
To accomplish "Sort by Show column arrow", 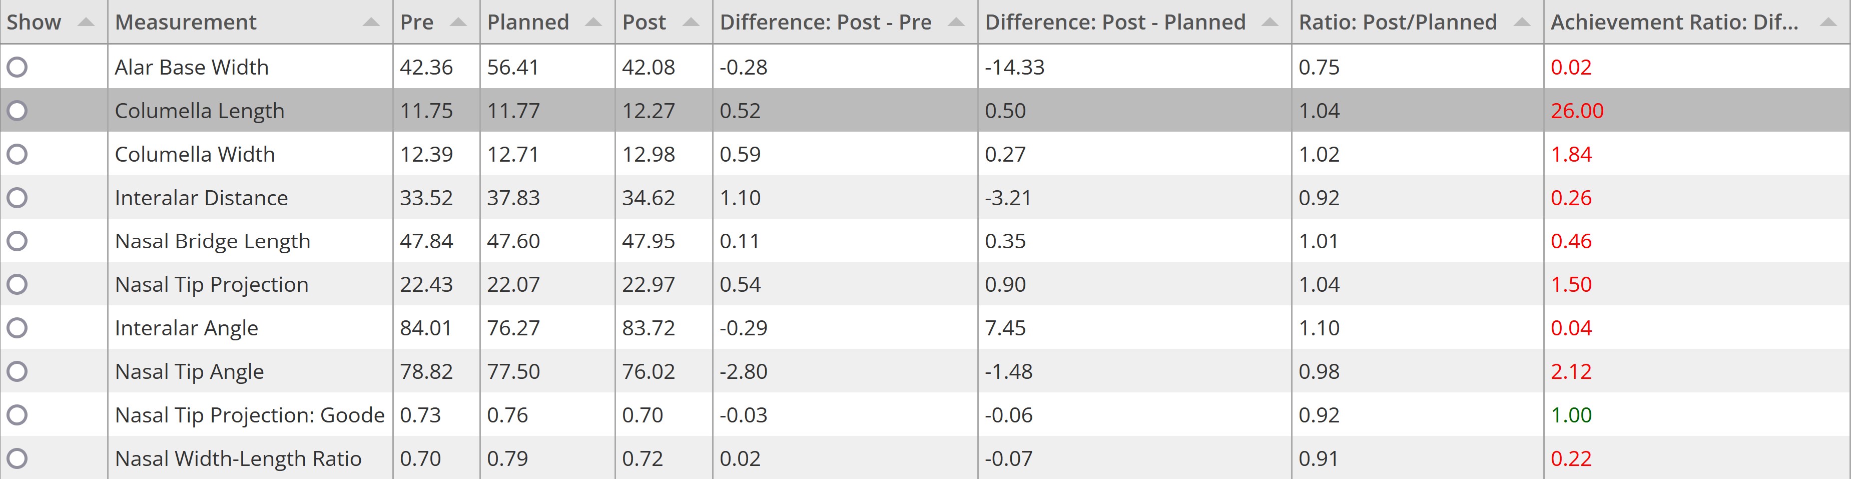I will point(86,23).
